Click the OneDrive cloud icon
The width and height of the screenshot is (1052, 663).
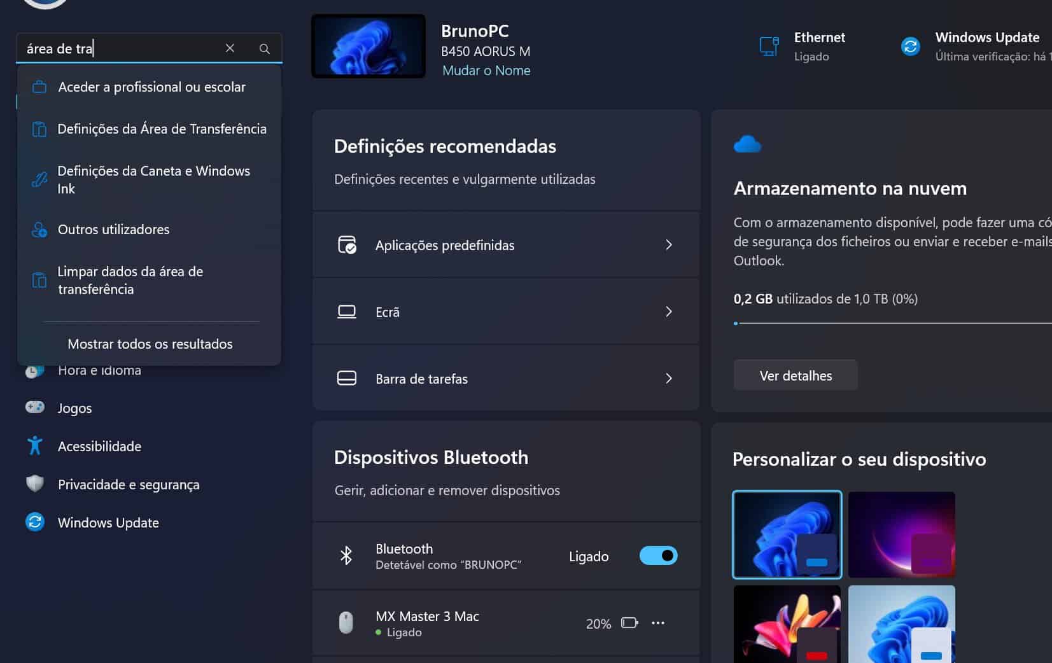tap(747, 144)
